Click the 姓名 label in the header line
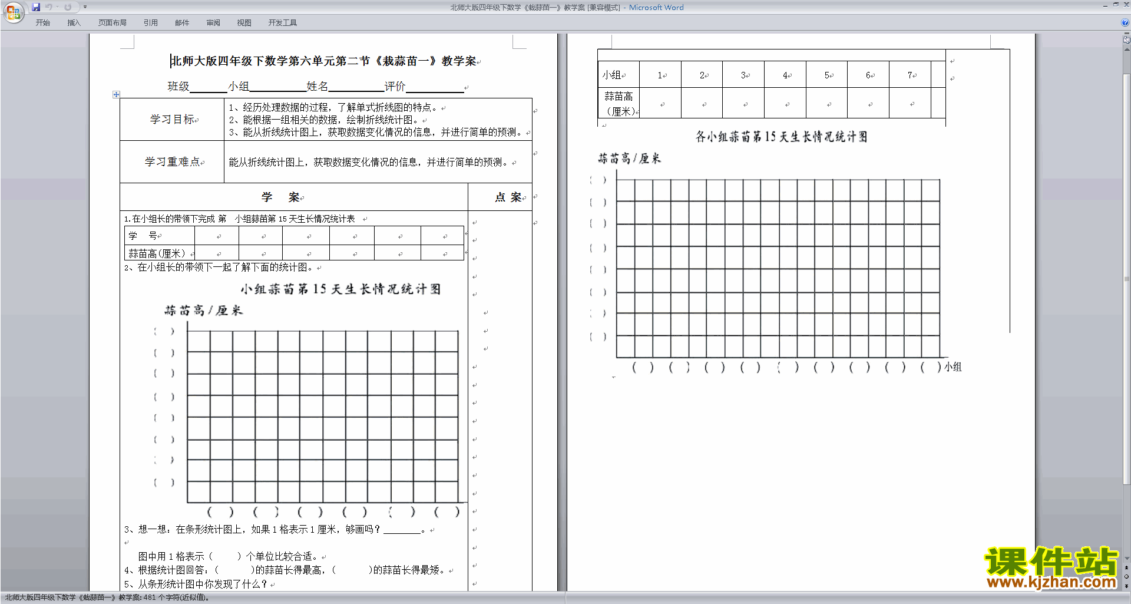1131x604 pixels. tap(317, 87)
